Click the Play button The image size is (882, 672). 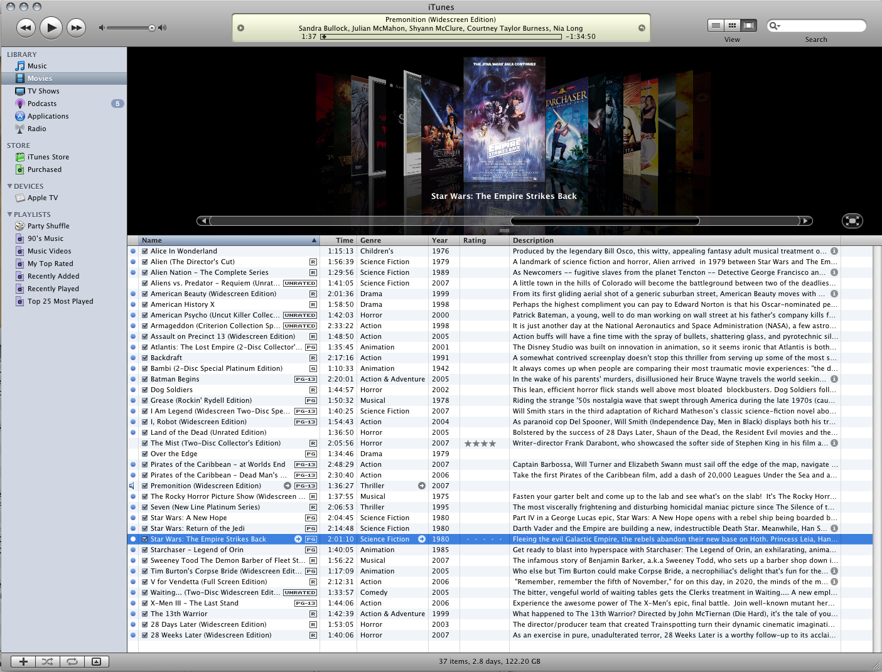coord(51,27)
